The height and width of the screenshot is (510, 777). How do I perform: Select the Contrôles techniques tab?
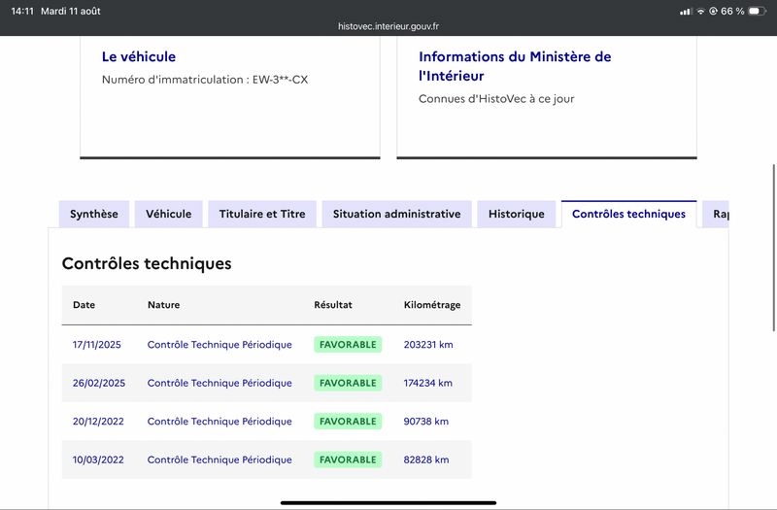pos(628,214)
